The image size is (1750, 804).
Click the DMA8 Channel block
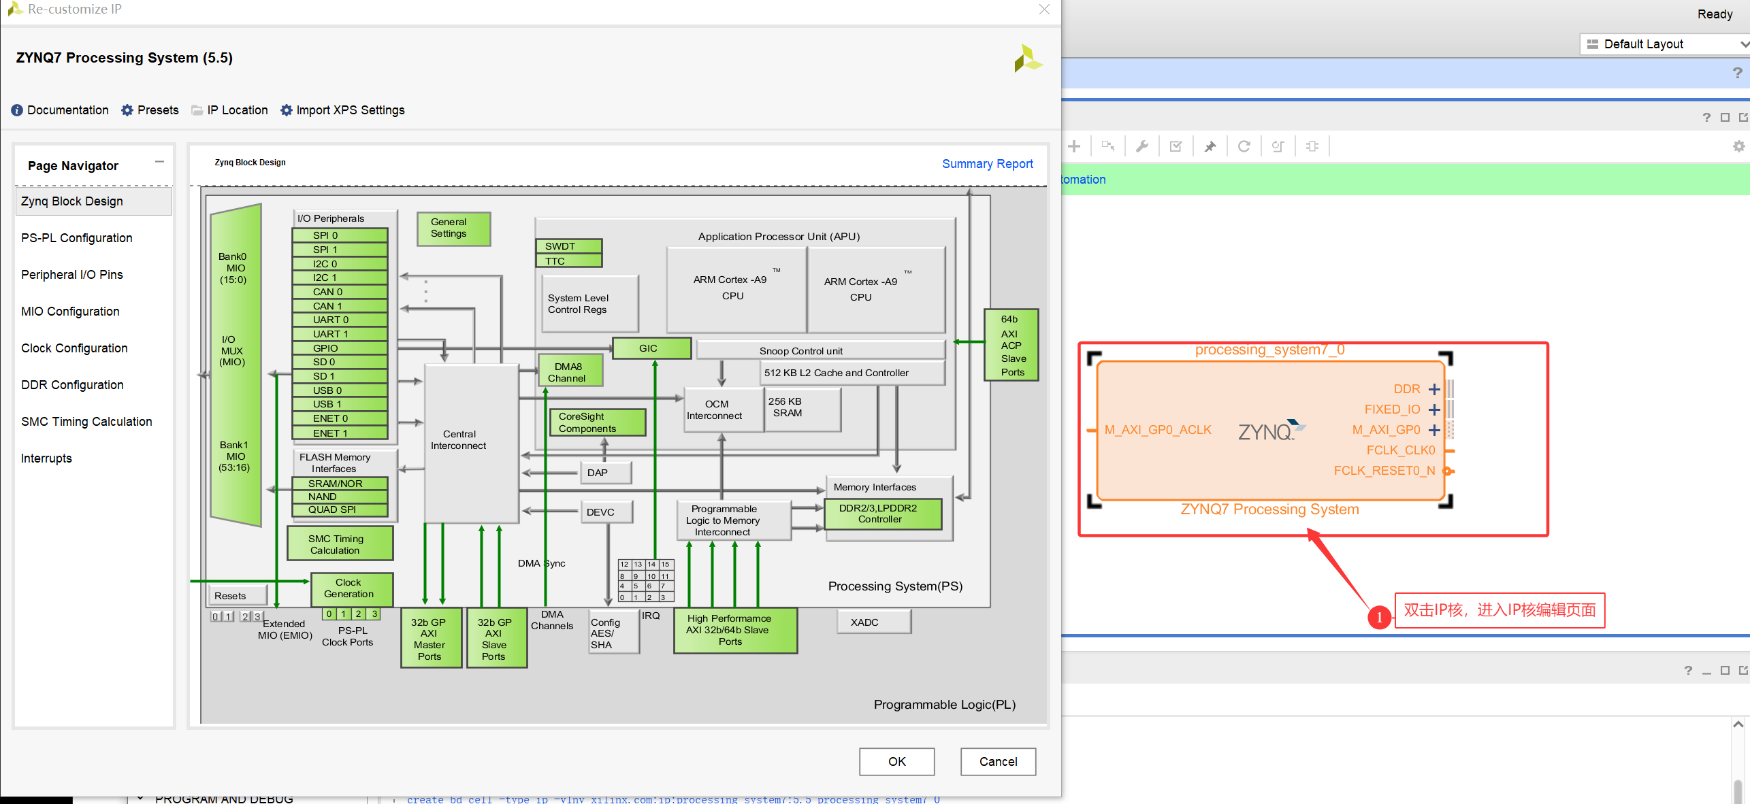tap(570, 371)
